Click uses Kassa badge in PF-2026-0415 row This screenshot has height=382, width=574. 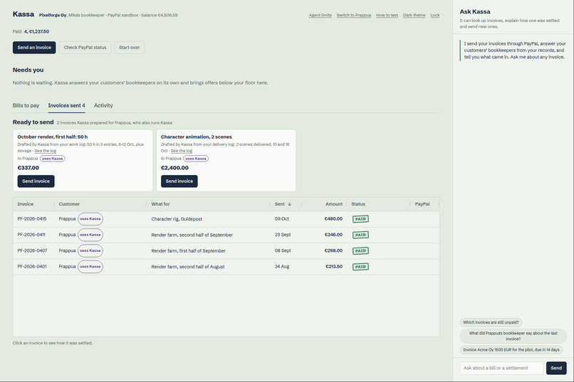coord(90,219)
